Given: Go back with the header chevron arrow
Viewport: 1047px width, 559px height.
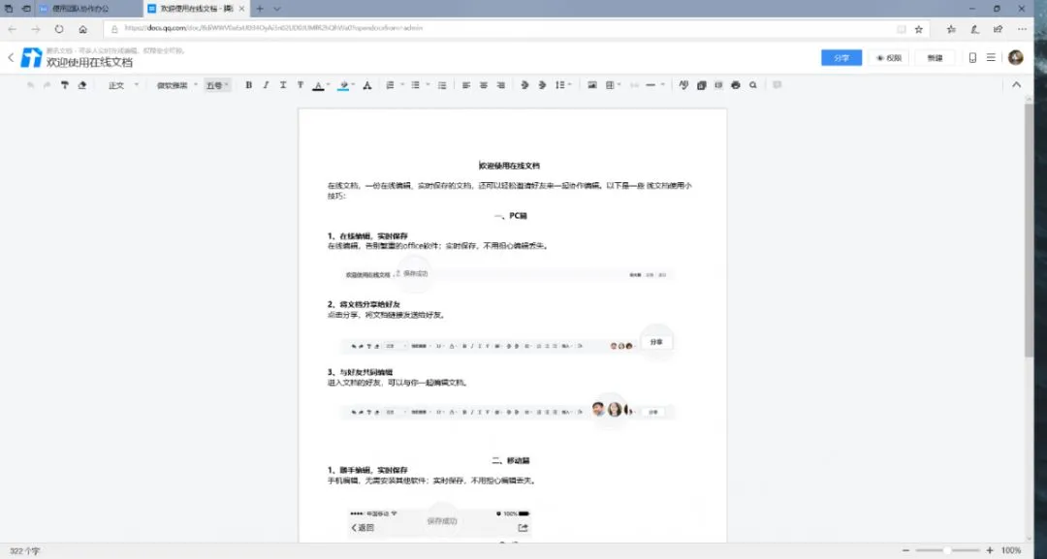Looking at the screenshot, I should point(11,58).
